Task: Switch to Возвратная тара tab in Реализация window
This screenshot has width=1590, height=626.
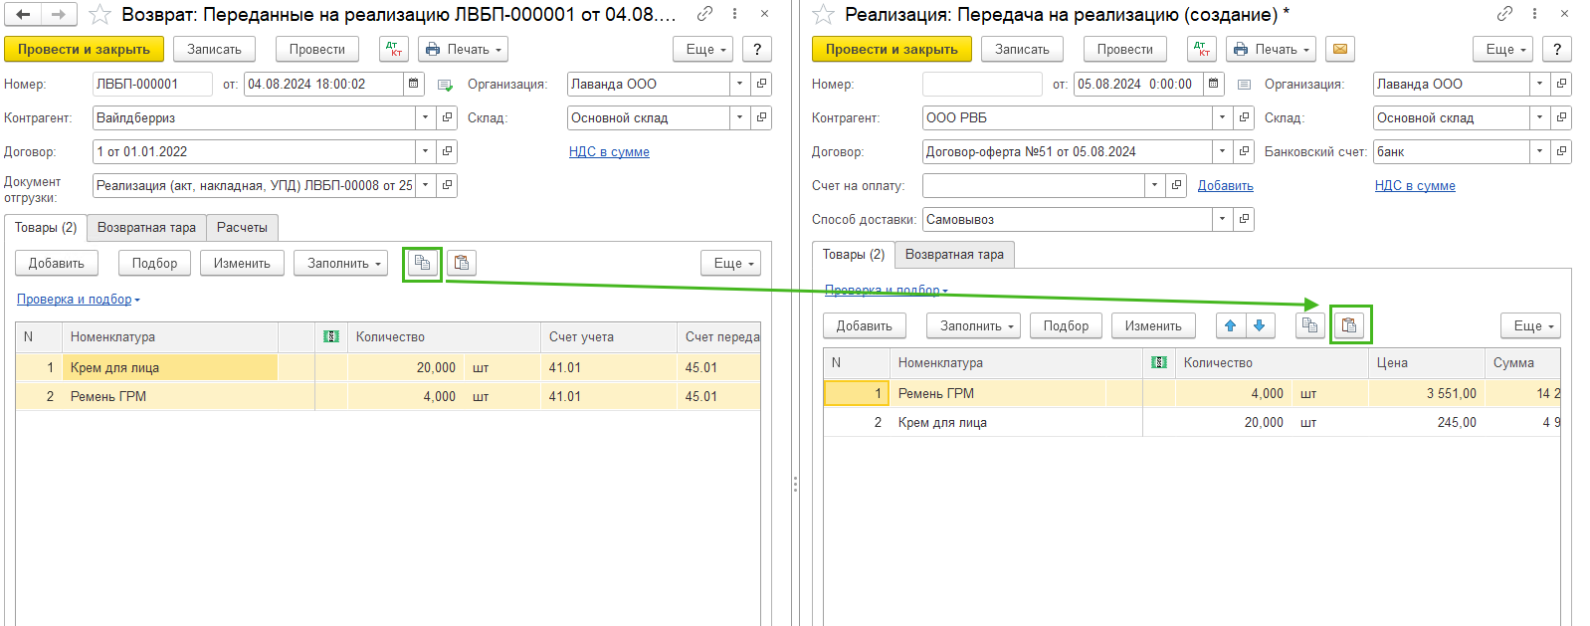Action: click(x=954, y=255)
